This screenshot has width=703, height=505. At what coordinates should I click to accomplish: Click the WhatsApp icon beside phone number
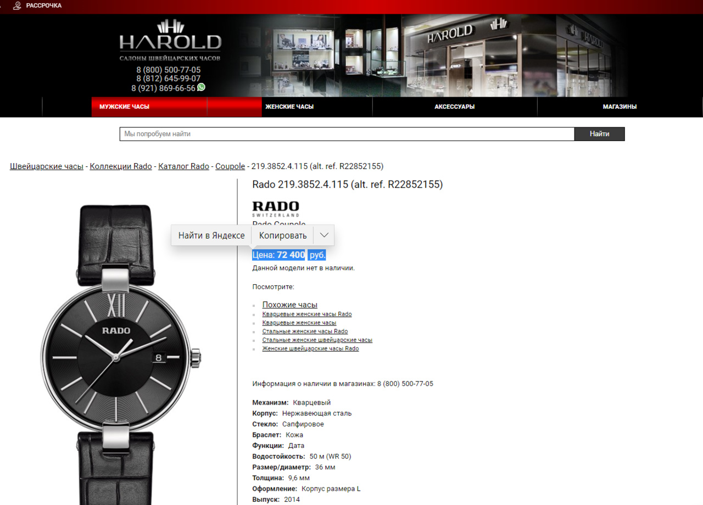[x=201, y=87]
